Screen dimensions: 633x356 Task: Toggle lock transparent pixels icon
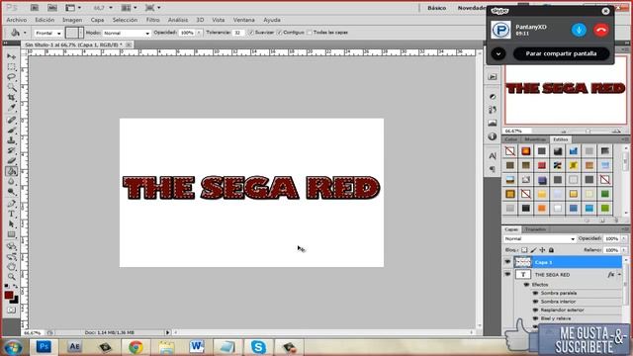(524, 250)
